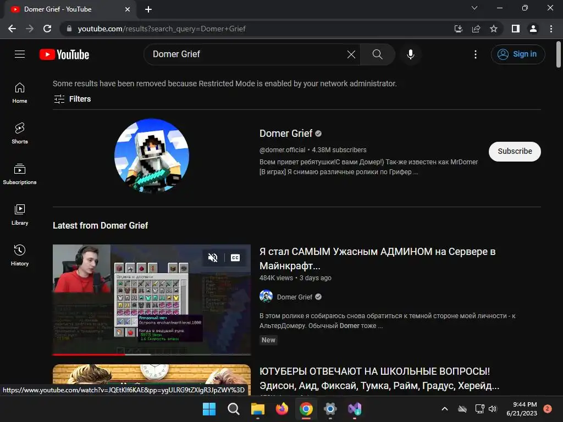Open Subscriptions in the sidebar
Screen dimensions: 563x422
20,174
